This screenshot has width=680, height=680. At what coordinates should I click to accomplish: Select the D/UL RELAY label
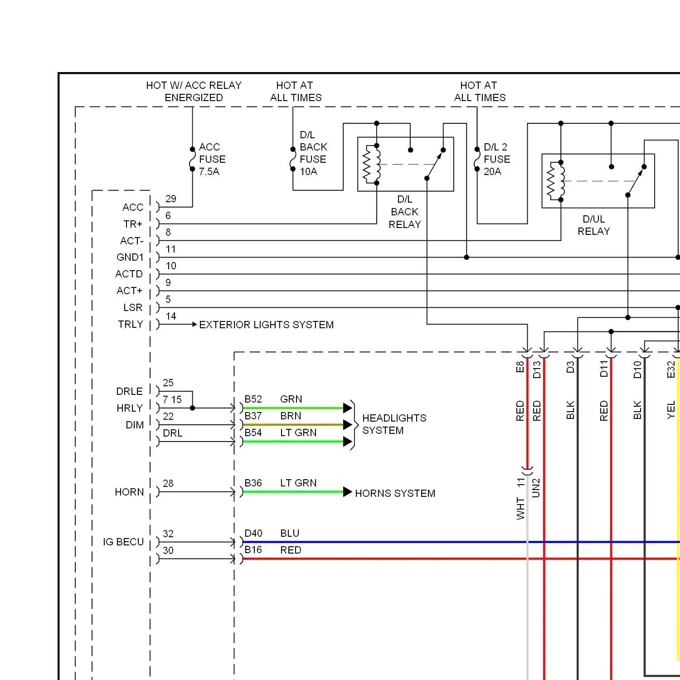point(594,225)
